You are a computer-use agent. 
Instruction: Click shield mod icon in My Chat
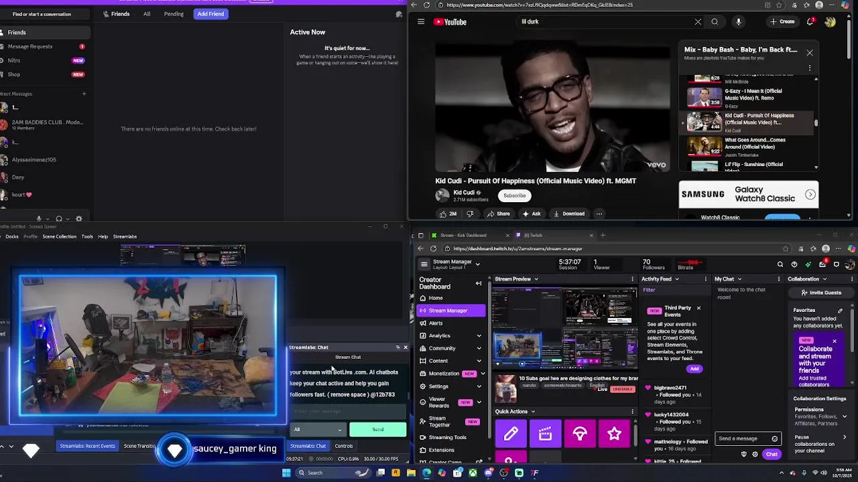pyautogui.click(x=743, y=455)
